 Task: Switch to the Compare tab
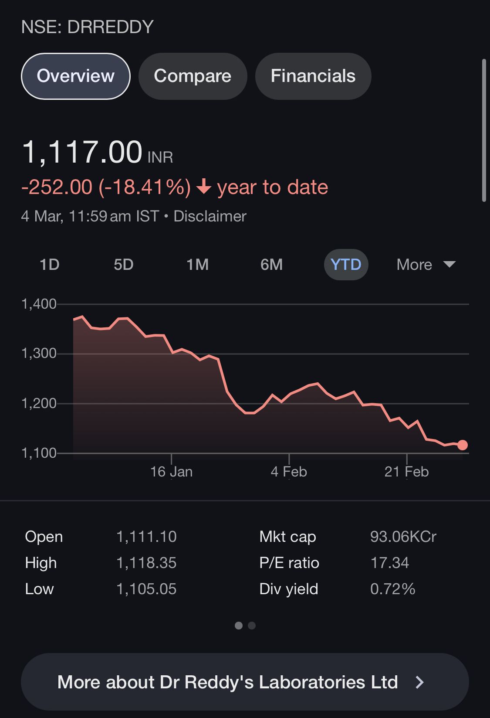[x=193, y=76]
